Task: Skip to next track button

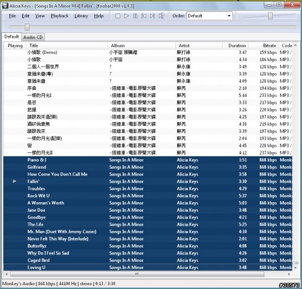Action: pos(152,16)
